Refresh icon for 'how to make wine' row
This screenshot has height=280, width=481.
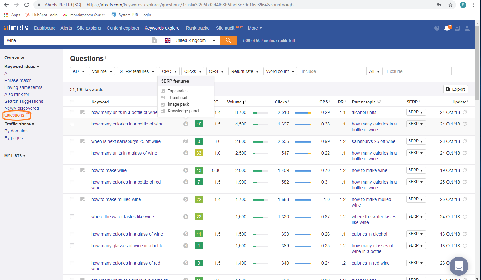click(465, 170)
